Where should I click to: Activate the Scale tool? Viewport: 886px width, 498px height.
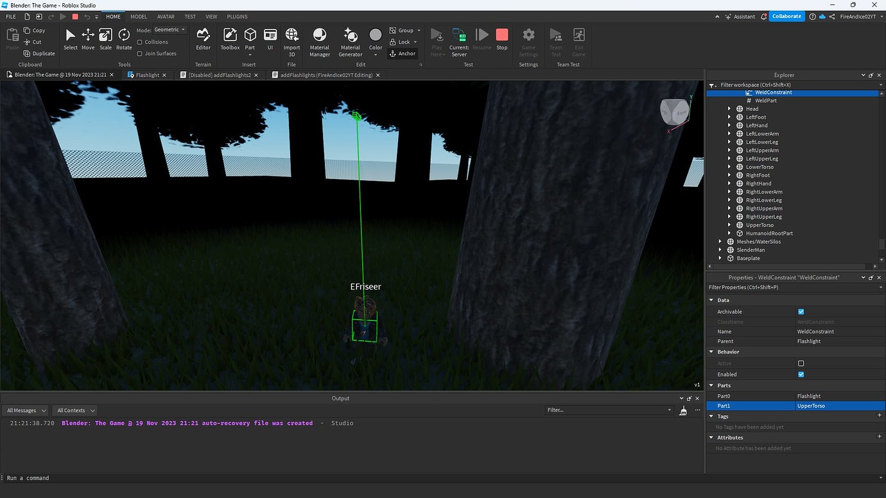[105, 39]
